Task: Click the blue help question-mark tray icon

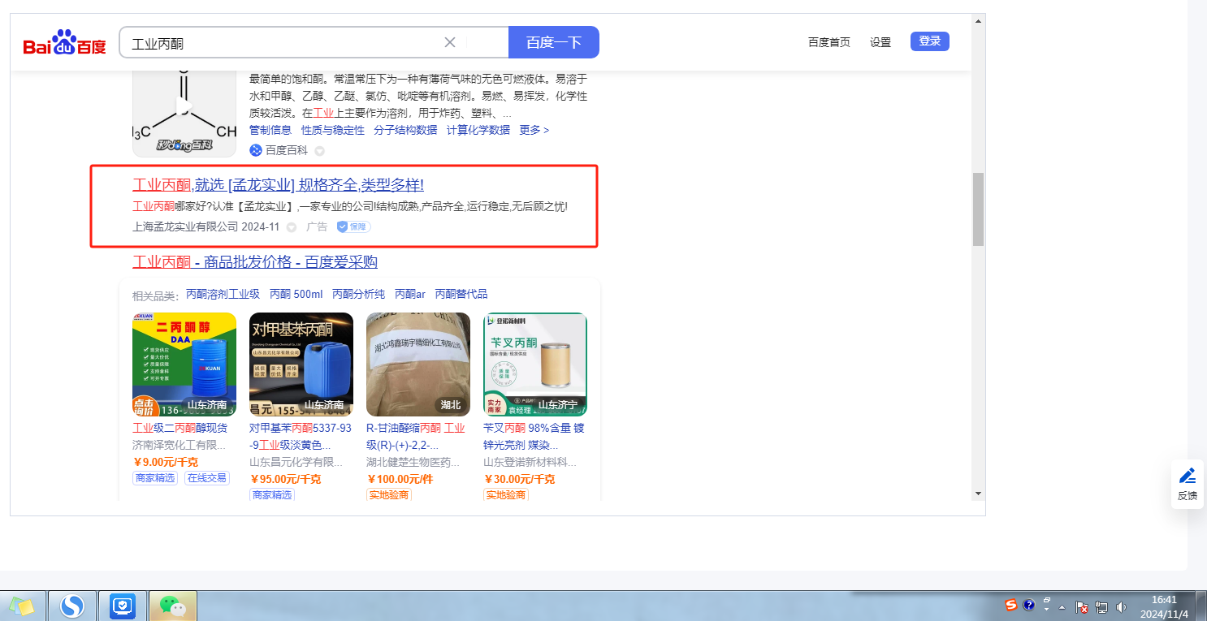Action: (x=1028, y=605)
